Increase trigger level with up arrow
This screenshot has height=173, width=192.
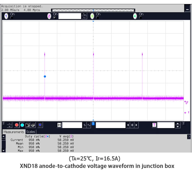click(x=178, y=124)
